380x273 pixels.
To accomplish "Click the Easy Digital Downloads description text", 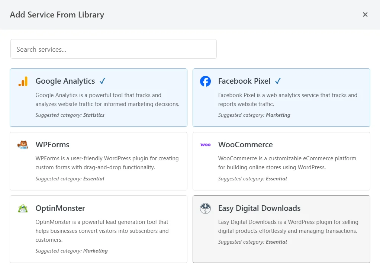I will (288, 227).
